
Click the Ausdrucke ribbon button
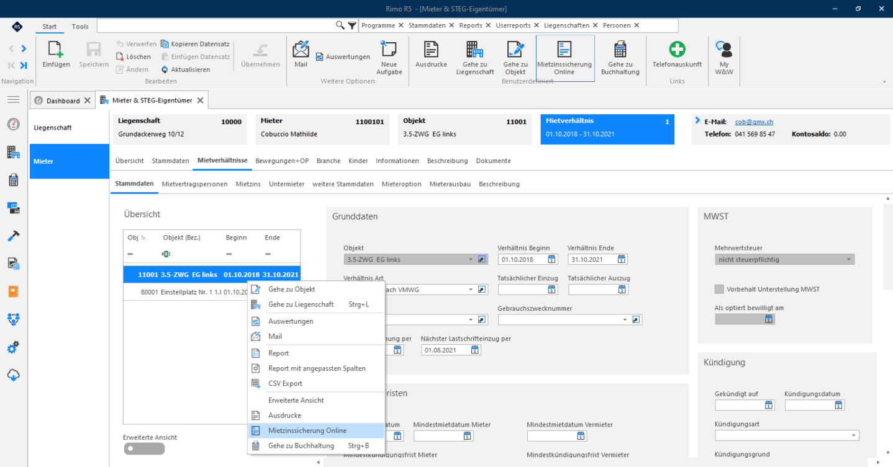click(431, 55)
